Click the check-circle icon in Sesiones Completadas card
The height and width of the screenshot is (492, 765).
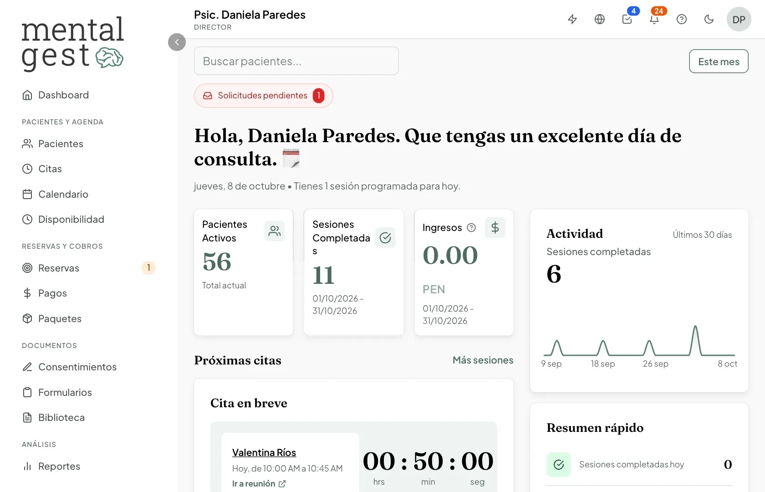point(385,238)
